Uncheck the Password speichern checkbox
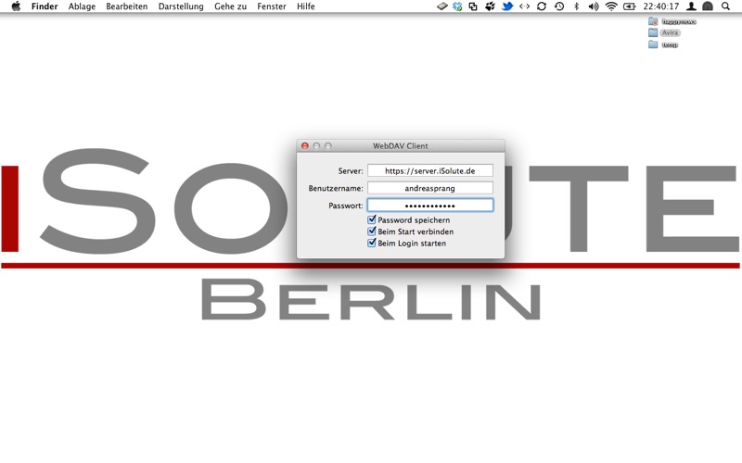The image size is (742, 463). tap(372, 220)
